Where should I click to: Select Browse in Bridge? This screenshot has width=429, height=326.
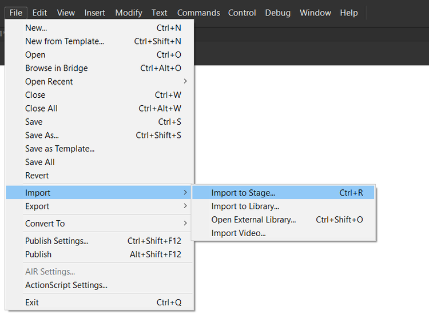pyautogui.click(x=57, y=68)
